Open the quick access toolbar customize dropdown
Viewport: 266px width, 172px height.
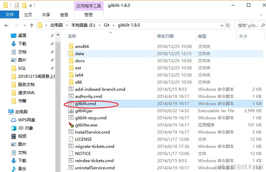click(30, 6)
